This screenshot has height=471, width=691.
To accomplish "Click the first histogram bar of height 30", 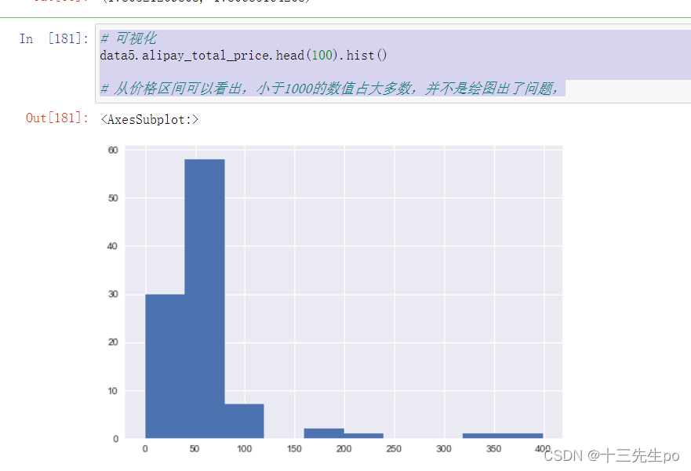I will click(x=165, y=366).
